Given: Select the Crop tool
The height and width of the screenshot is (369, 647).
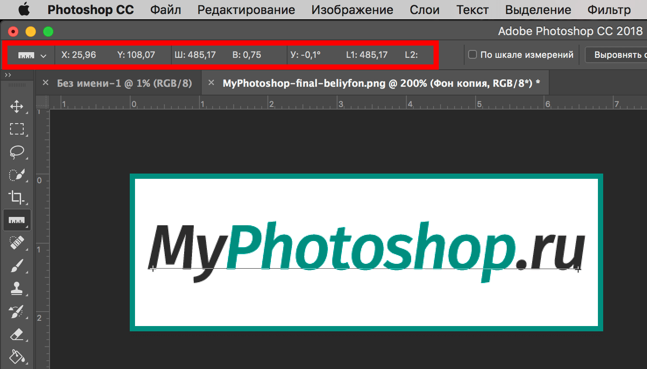Looking at the screenshot, I should click(x=17, y=197).
